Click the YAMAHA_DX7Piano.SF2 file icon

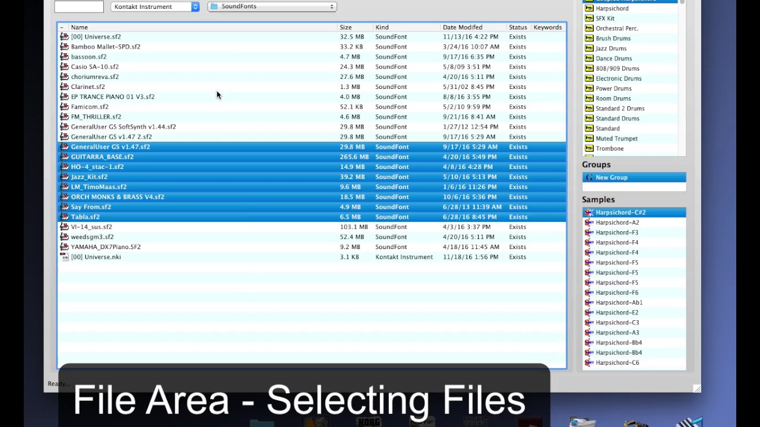pos(64,247)
